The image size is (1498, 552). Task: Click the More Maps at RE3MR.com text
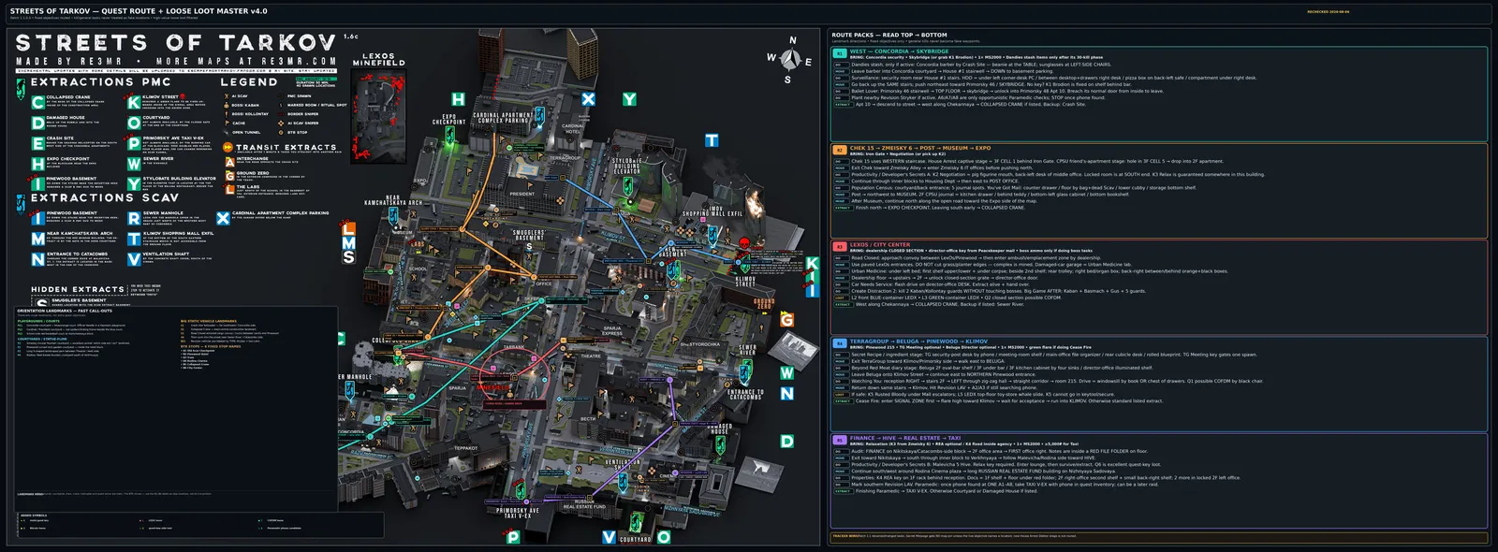pos(245,61)
